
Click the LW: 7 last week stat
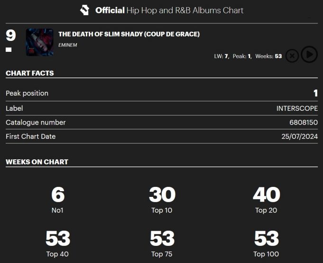tap(221, 56)
